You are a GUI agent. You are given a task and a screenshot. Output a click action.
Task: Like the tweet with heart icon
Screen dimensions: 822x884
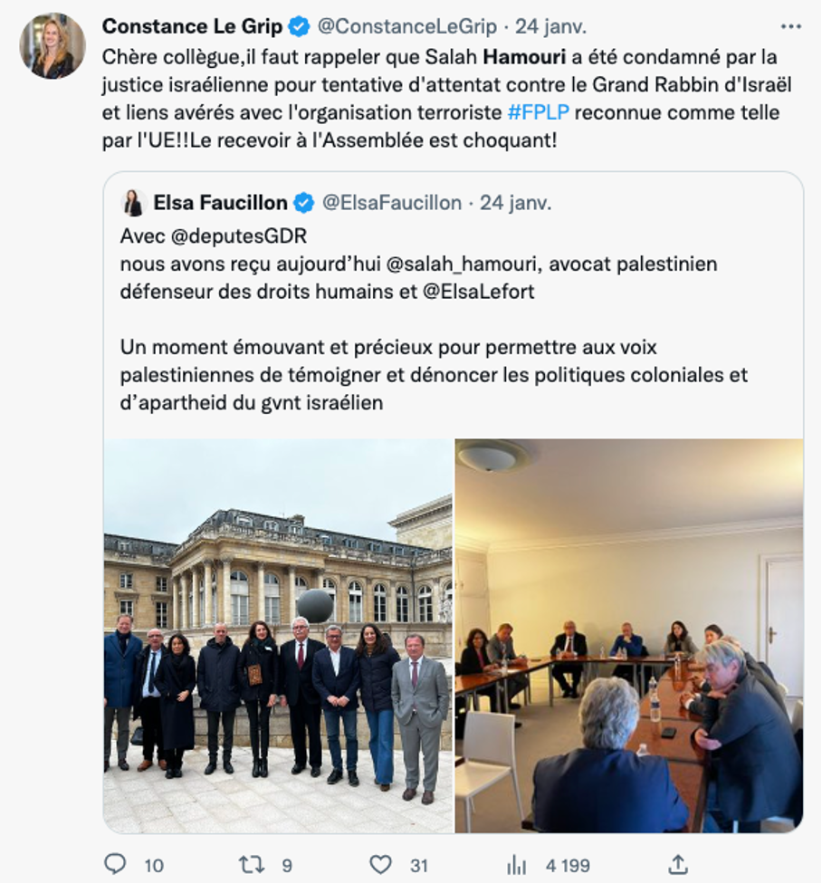pos(381,863)
